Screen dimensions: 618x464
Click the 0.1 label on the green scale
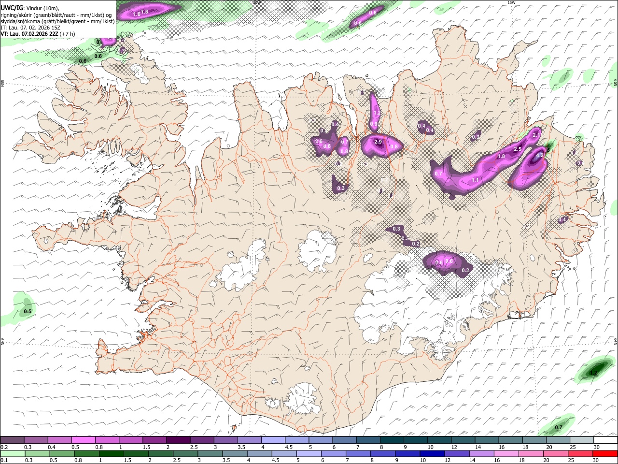click(4, 460)
